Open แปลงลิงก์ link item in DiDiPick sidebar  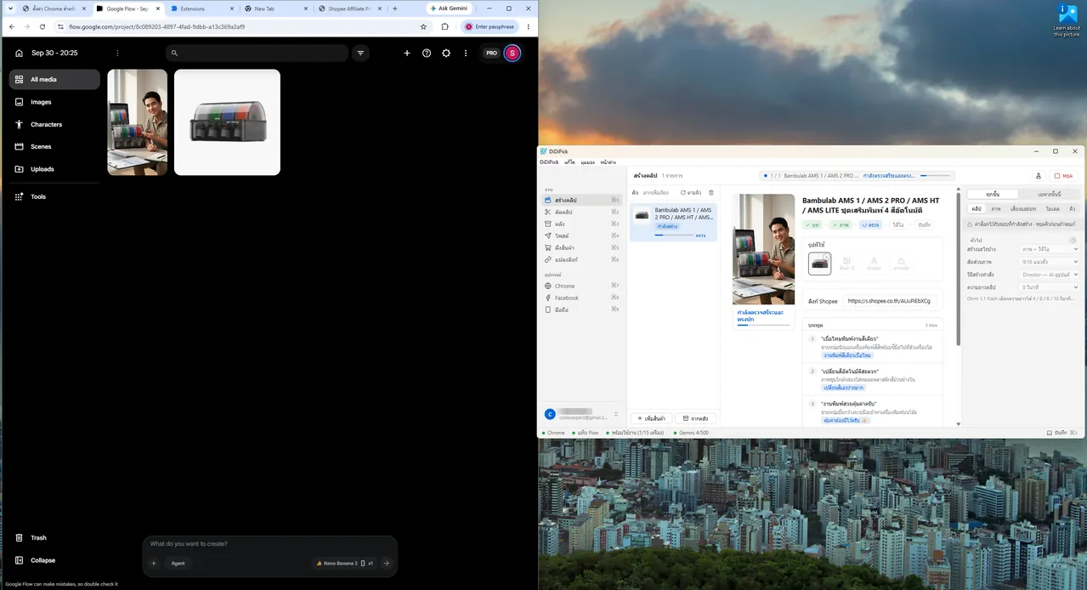(584, 259)
